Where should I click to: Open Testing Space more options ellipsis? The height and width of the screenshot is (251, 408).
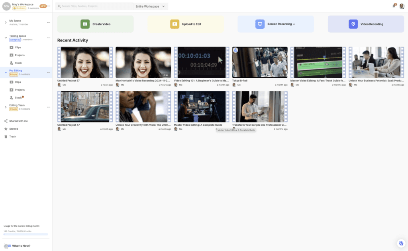[49, 38]
